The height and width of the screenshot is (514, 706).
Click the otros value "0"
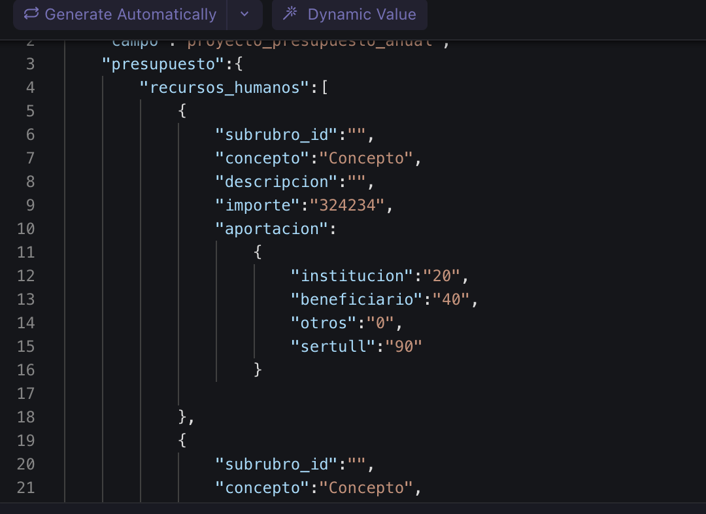pos(376,323)
